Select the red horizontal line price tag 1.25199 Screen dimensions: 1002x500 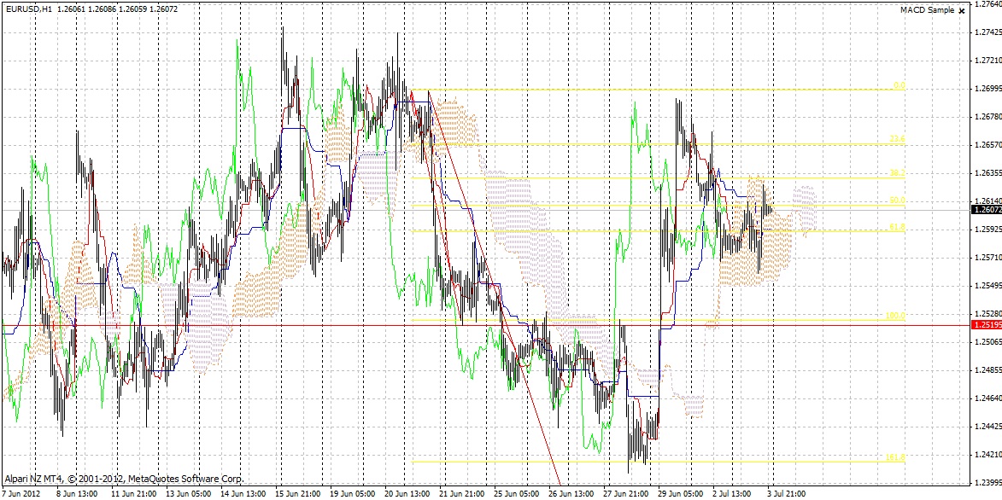click(x=986, y=325)
